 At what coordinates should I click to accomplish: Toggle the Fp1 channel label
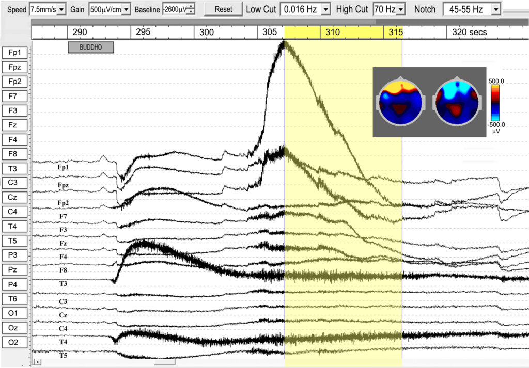click(14, 53)
